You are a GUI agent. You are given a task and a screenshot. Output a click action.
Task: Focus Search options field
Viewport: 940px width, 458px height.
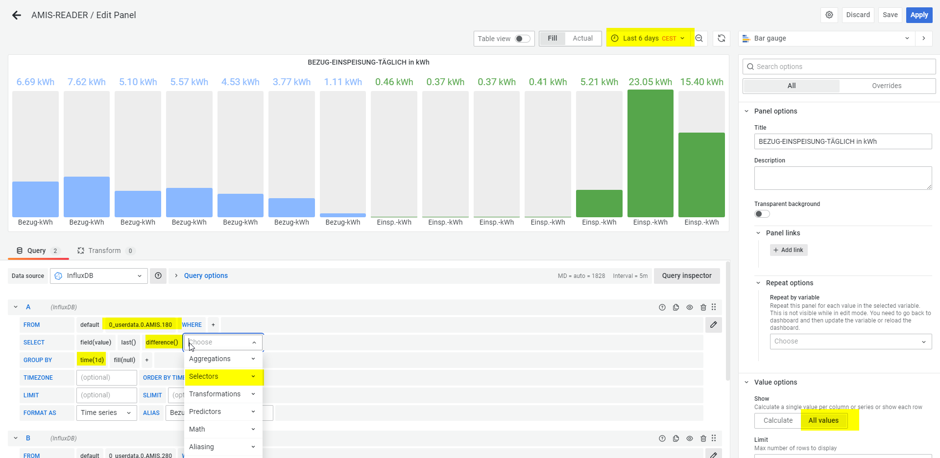[839, 67]
